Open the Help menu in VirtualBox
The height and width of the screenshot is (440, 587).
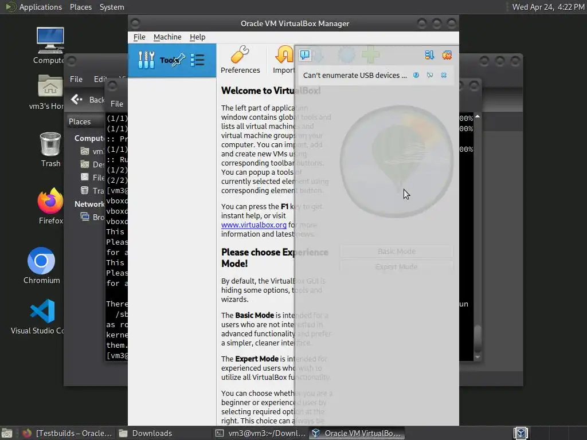[x=197, y=37]
